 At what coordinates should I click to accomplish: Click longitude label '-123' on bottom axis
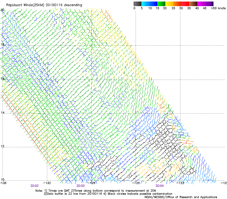pyautogui.click(x=180, y=183)
